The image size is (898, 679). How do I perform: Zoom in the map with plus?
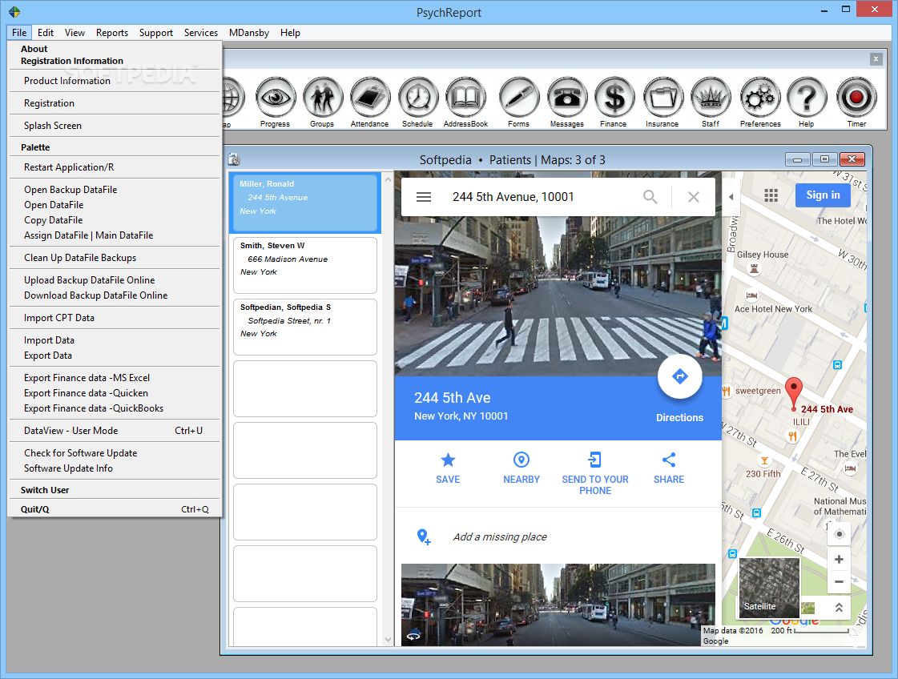839,560
